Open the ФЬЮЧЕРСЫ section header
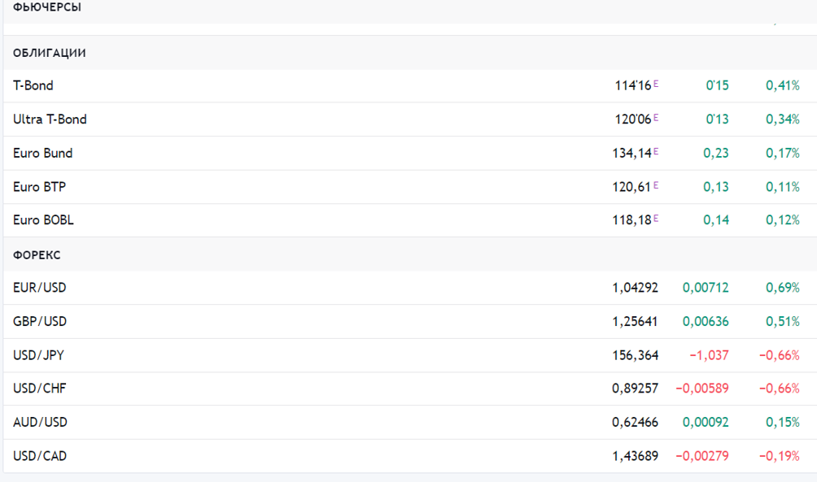817x482 pixels. click(x=47, y=7)
